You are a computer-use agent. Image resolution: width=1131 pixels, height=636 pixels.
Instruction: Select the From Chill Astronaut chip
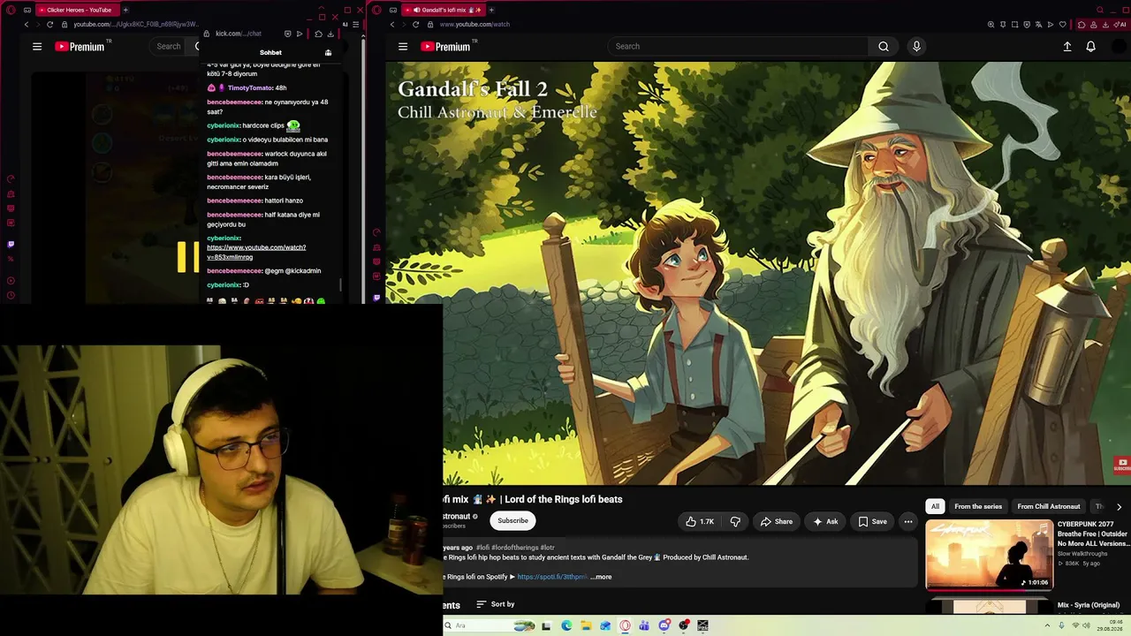1049,506
